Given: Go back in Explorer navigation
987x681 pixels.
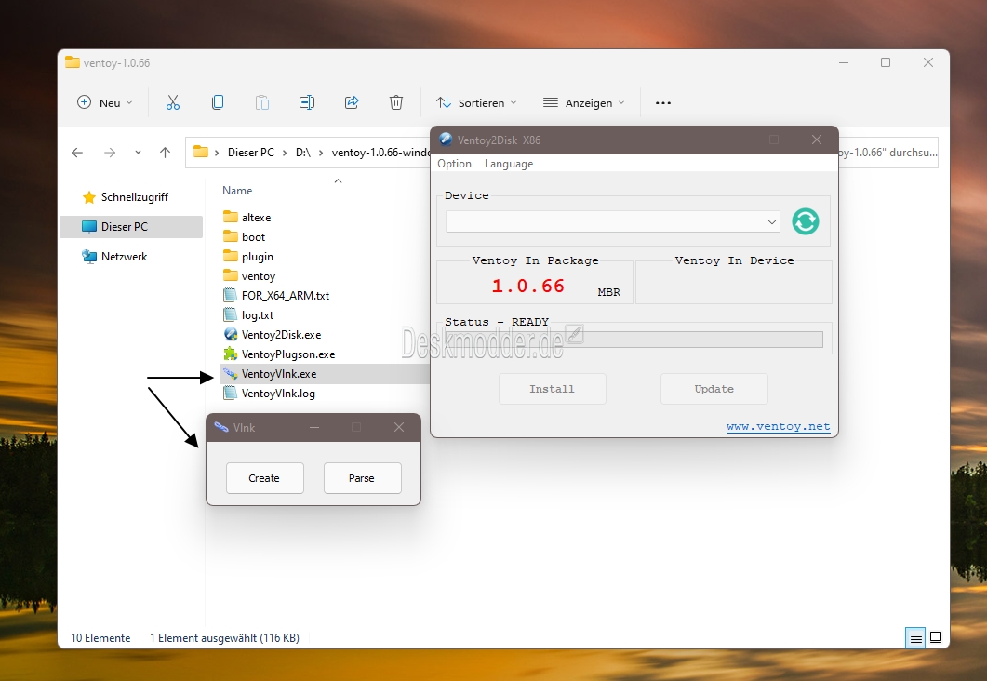Looking at the screenshot, I should 77,153.
